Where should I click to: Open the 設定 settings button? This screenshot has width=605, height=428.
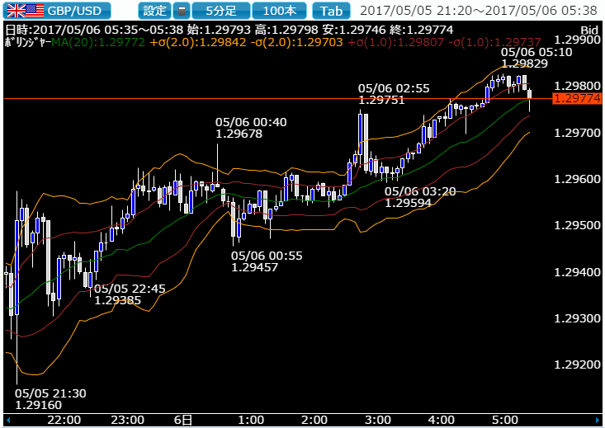coord(154,11)
